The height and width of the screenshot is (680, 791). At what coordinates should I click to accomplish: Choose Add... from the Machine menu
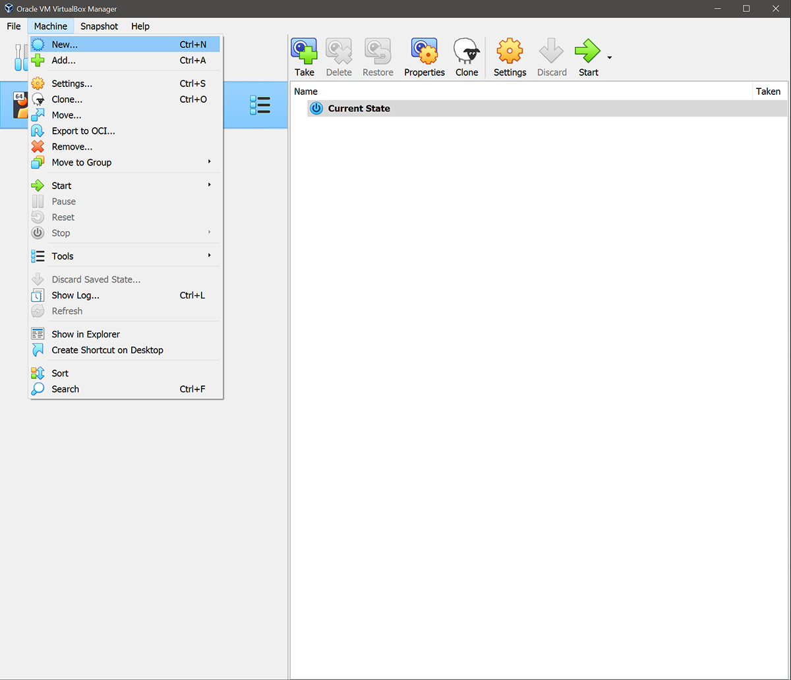click(x=125, y=61)
